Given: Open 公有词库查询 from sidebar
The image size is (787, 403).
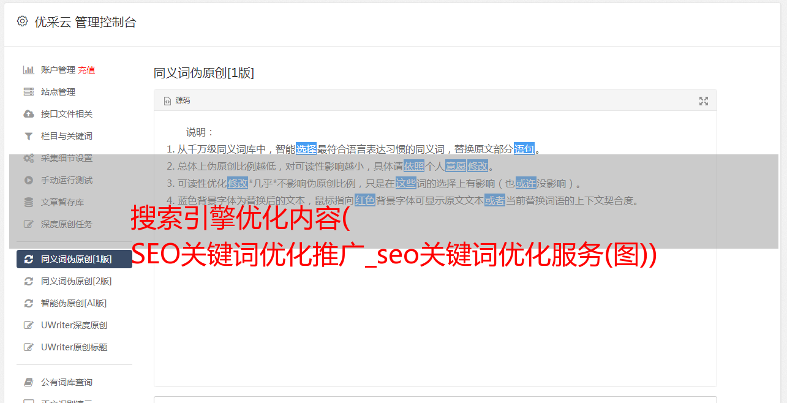Looking at the screenshot, I should point(74,382).
